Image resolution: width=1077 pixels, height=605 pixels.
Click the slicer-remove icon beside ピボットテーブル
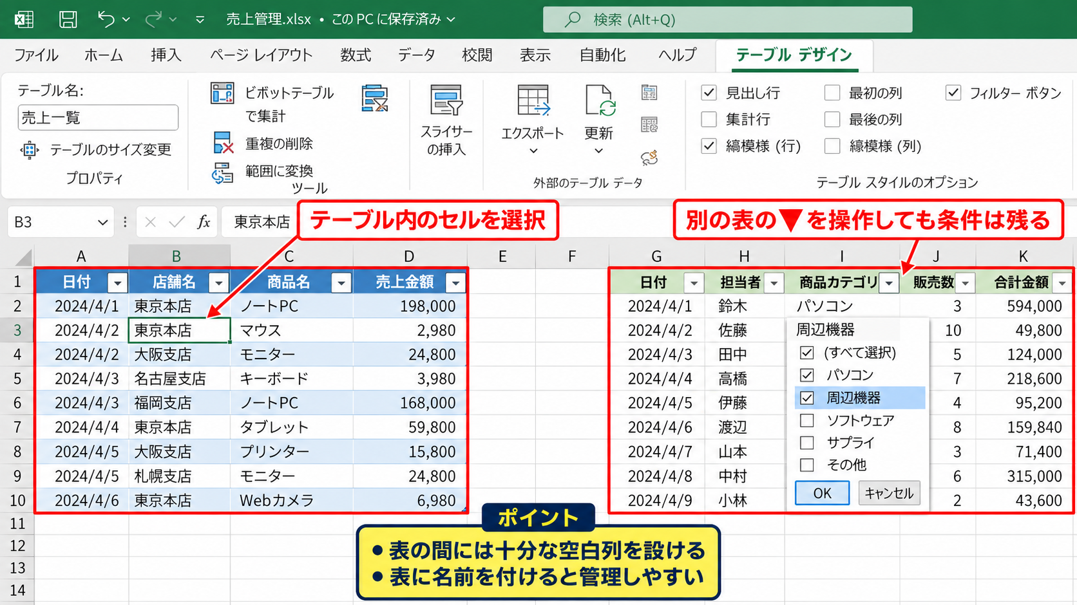pos(375,98)
